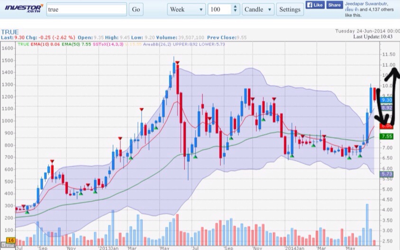
Task: Click the 100 period count field
Action: click(219, 9)
